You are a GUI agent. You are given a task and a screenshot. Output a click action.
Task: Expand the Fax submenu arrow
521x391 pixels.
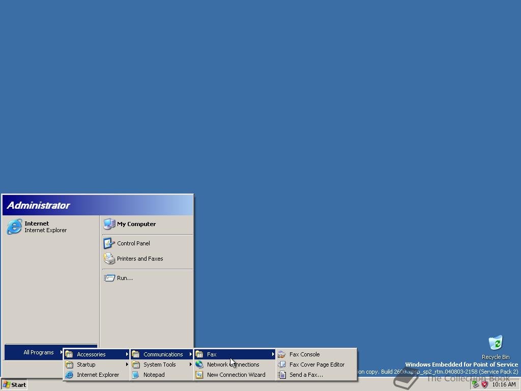click(273, 354)
